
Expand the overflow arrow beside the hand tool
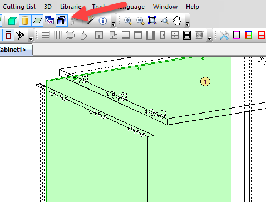coord(188,24)
